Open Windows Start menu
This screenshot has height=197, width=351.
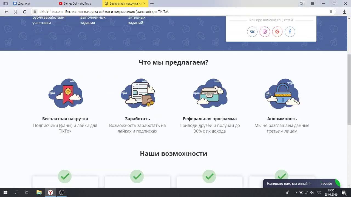pyautogui.click(x=5, y=192)
